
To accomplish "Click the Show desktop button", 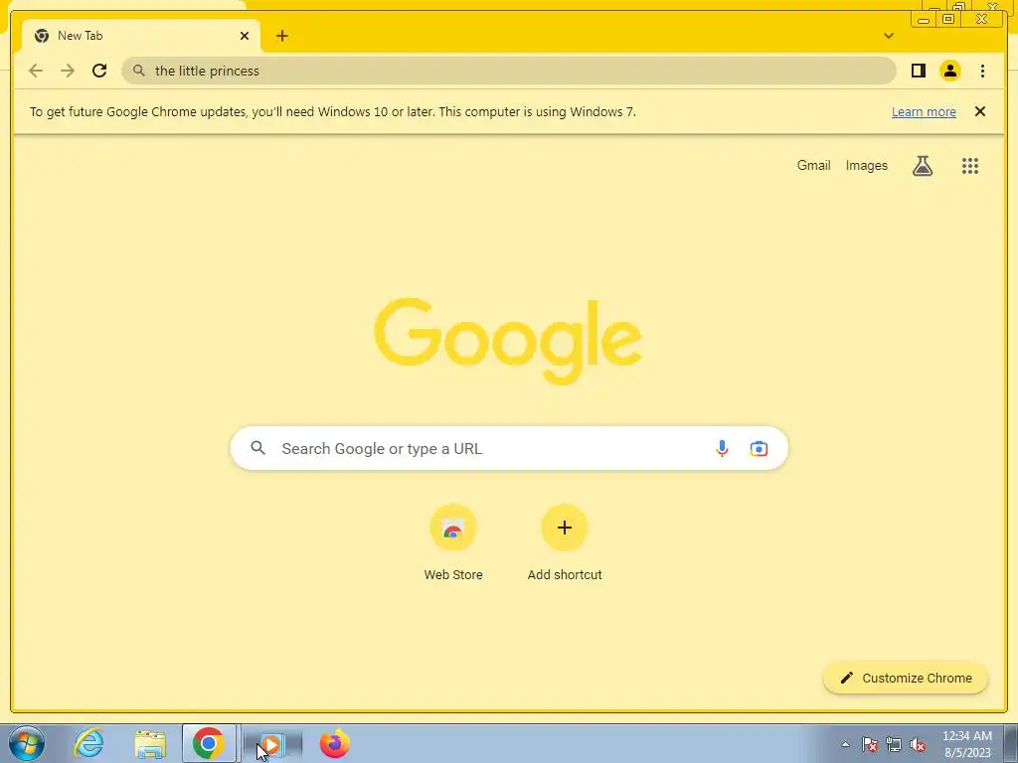I will [1010, 743].
